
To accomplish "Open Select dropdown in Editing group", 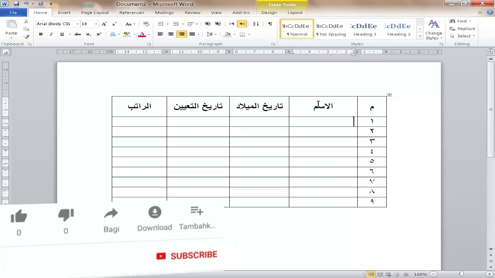I will [463, 36].
